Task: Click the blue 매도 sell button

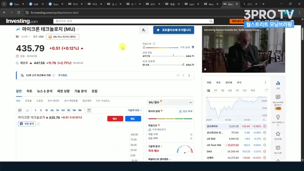Action: pos(133,119)
